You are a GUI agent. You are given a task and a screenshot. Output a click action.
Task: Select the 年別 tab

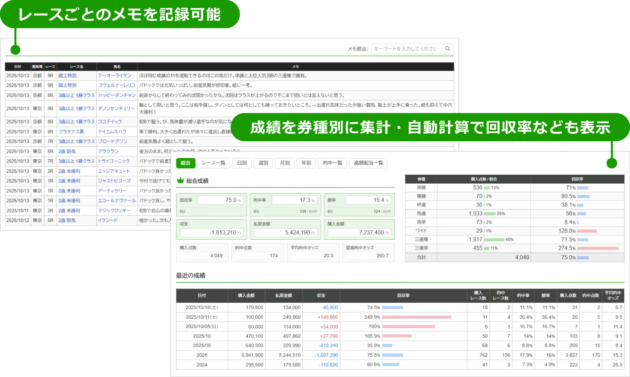tap(306, 163)
